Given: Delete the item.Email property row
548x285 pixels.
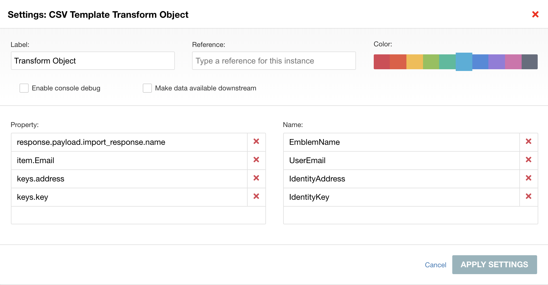Looking at the screenshot, I should [256, 160].
